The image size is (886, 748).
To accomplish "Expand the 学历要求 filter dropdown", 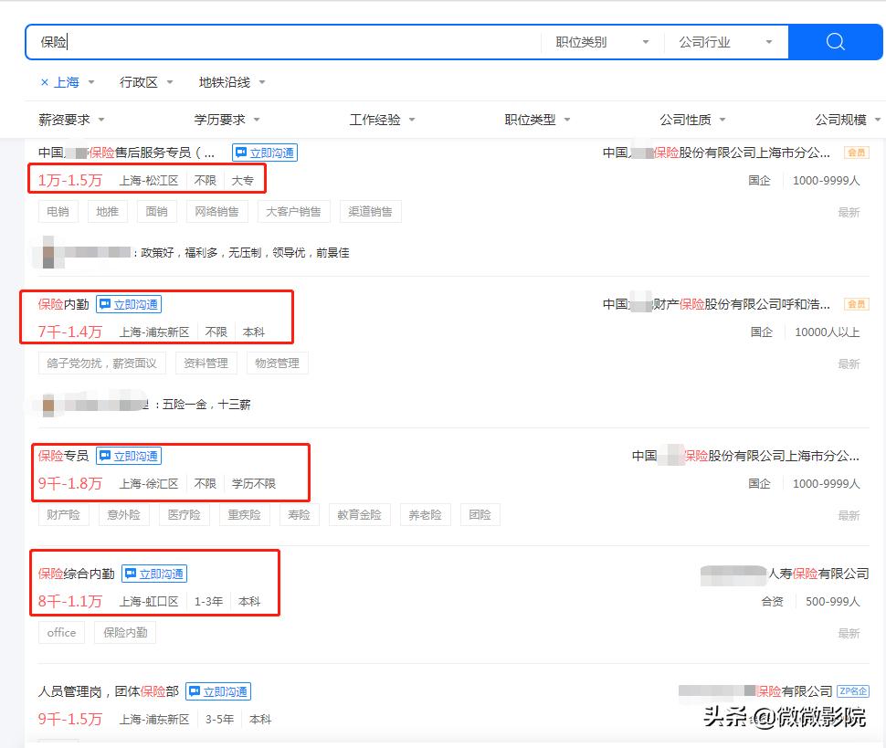I will click(x=223, y=119).
